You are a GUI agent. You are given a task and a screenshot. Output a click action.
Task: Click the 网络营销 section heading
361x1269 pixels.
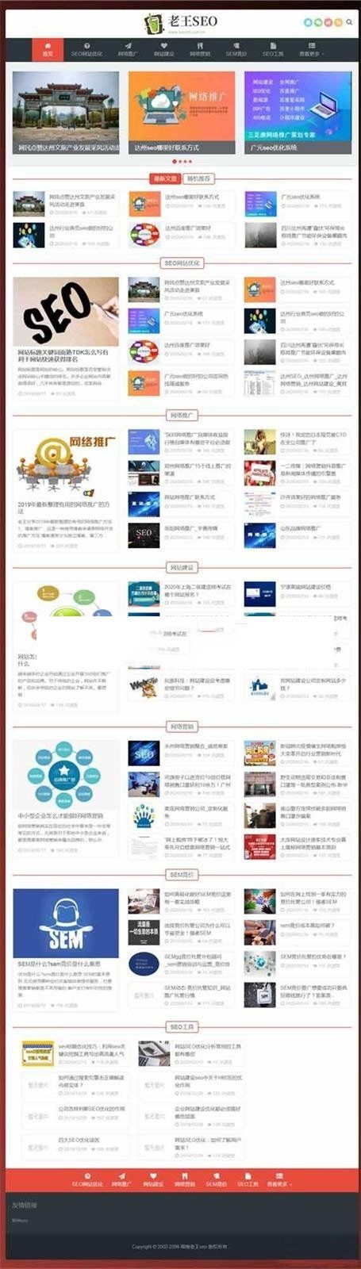[x=182, y=727]
